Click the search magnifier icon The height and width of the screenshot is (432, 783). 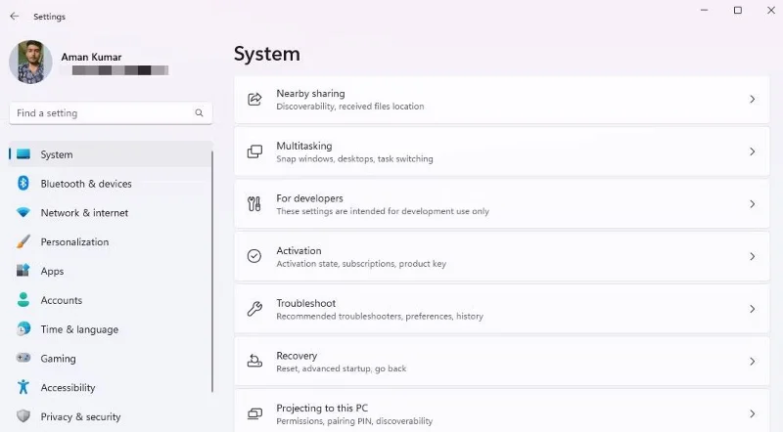click(x=199, y=113)
